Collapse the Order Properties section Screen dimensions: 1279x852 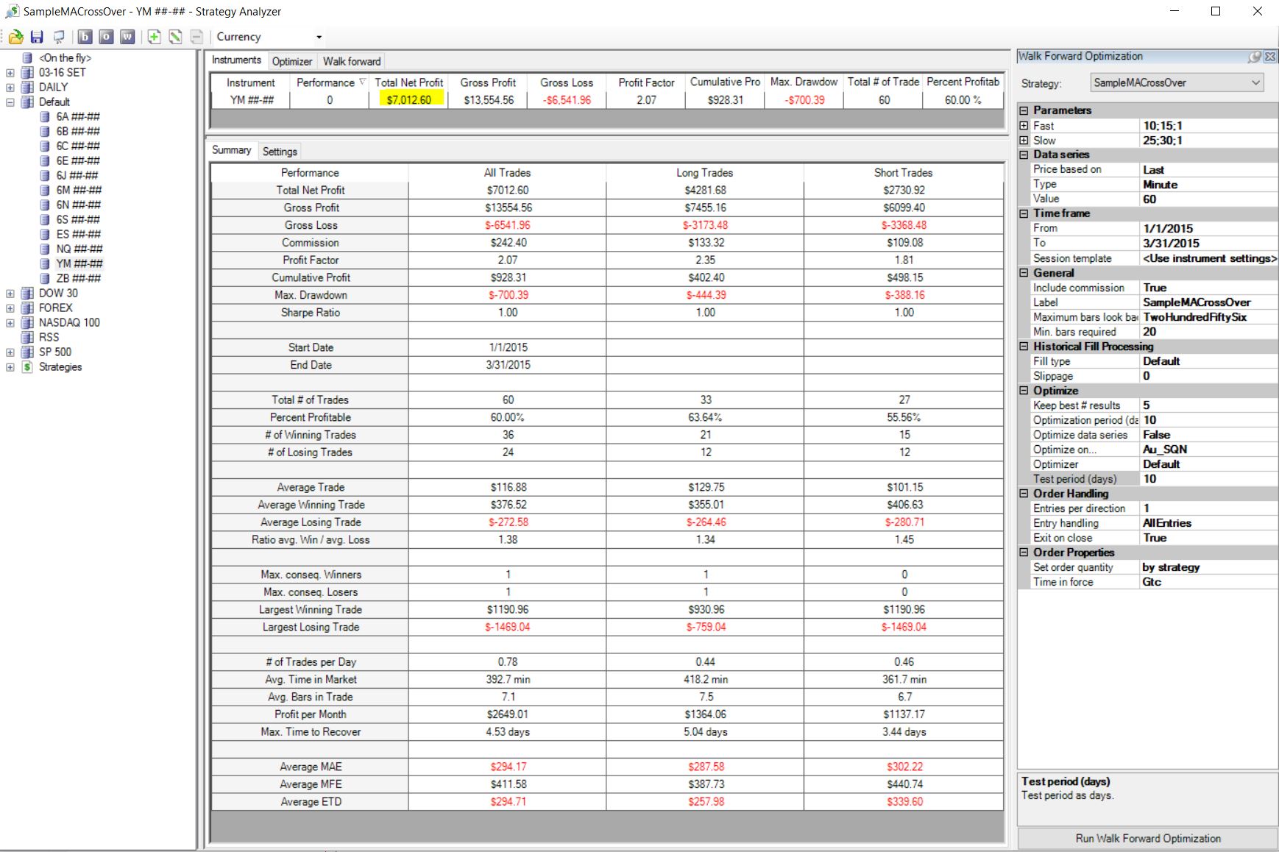click(x=1024, y=553)
